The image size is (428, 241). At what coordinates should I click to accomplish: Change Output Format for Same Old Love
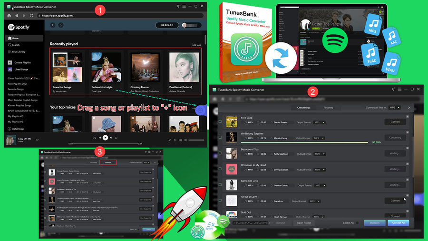pyautogui.click(x=318, y=185)
